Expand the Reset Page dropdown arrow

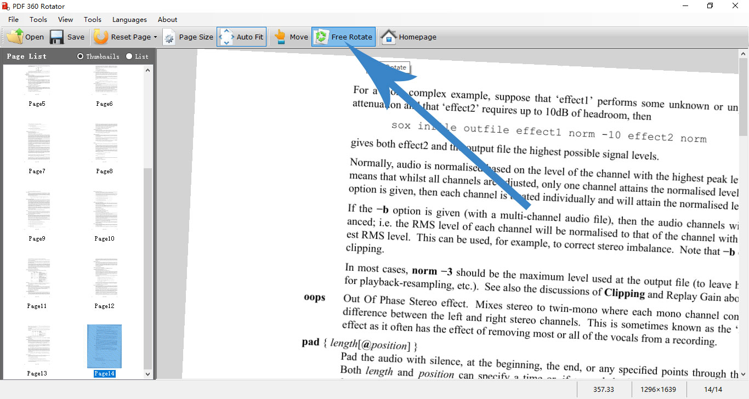(155, 37)
